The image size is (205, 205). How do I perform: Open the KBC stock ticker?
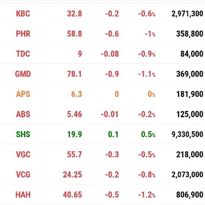point(23,14)
